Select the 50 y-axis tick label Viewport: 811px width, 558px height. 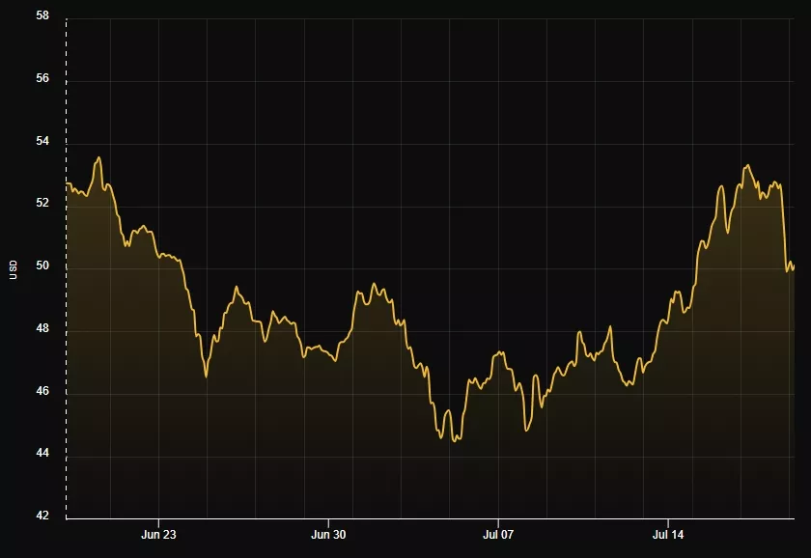(x=42, y=266)
